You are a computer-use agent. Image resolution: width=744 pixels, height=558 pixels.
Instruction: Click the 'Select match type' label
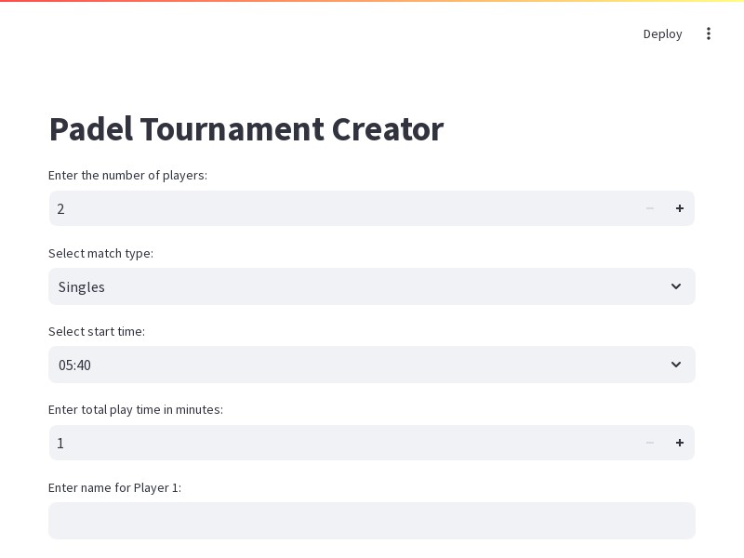[x=100, y=253]
